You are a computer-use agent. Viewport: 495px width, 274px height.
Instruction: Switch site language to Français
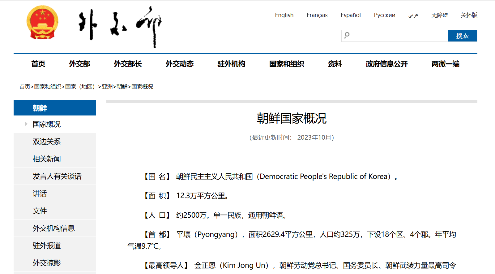coord(317,15)
